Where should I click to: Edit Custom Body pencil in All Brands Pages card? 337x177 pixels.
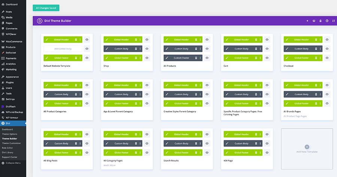pos(287,94)
